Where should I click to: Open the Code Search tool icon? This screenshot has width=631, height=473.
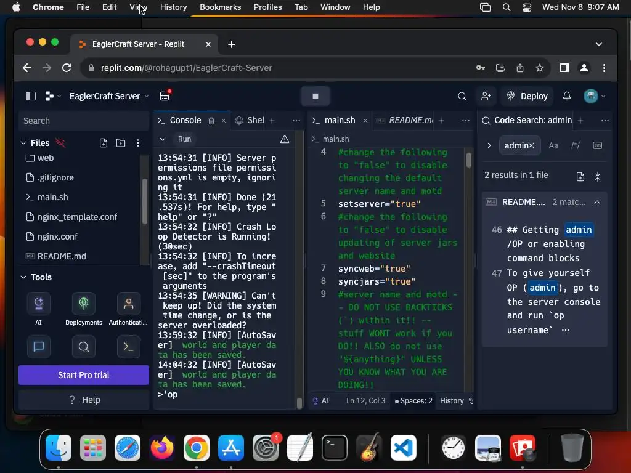(x=84, y=346)
